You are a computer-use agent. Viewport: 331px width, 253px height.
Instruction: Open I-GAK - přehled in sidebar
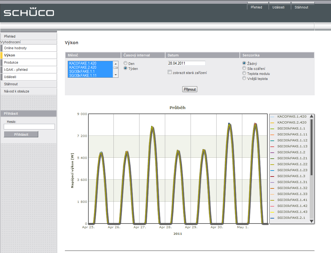[x=29, y=70]
